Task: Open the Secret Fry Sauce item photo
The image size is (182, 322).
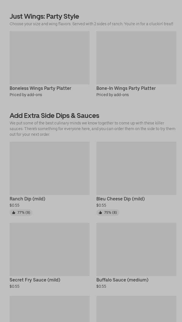Action: 49,249
